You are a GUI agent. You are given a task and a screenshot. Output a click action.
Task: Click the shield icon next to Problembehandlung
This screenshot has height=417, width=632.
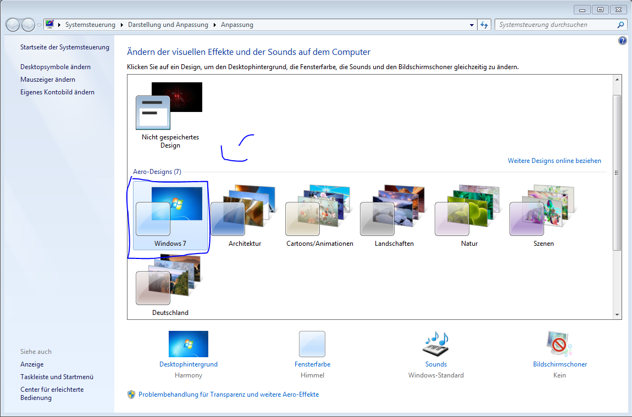point(131,395)
